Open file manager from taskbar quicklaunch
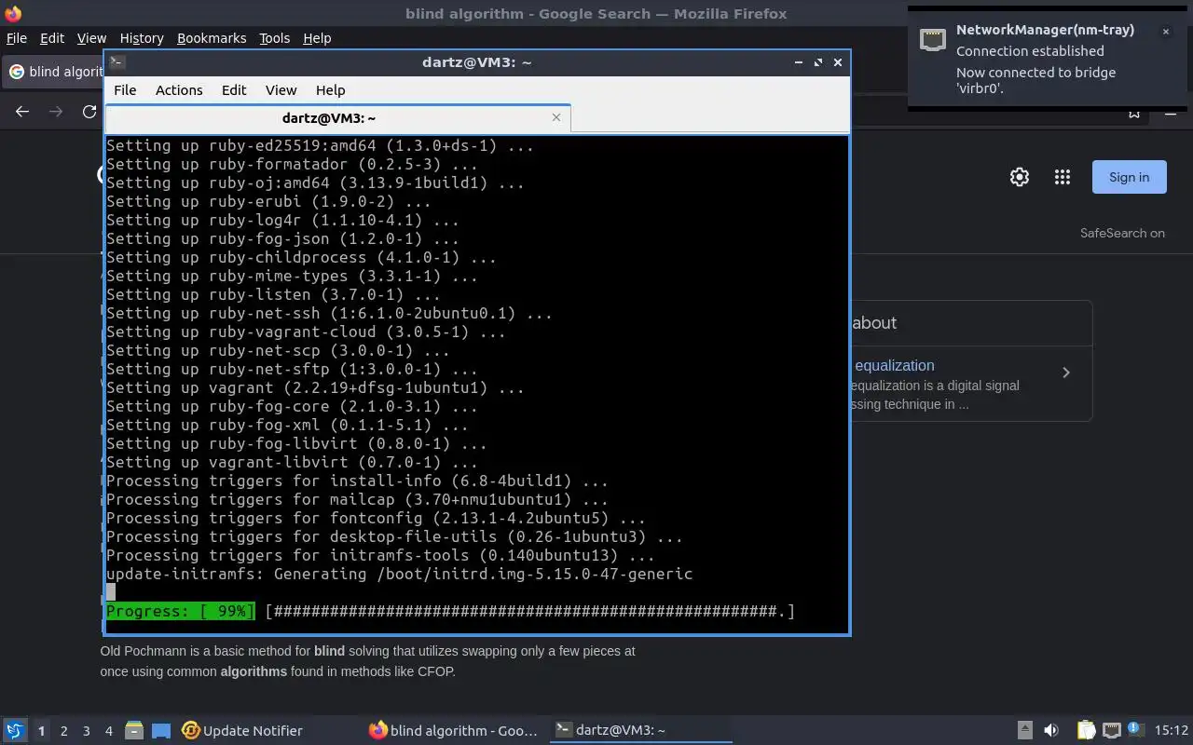 (x=133, y=731)
